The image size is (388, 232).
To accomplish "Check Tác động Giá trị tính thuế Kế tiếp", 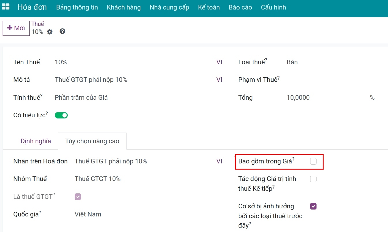I will pyautogui.click(x=313, y=179).
